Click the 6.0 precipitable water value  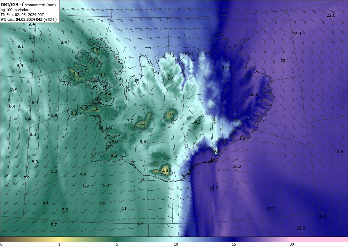(x=32, y=37)
